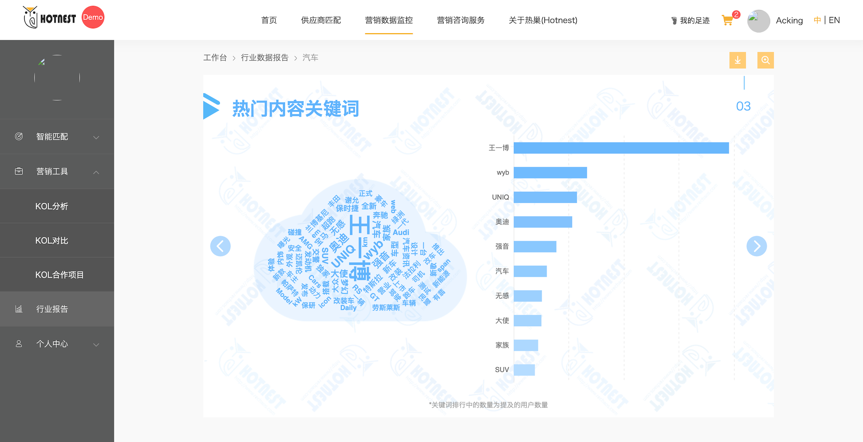The width and height of the screenshot is (863, 442).
Task: Click the orange download report icon
Action: click(737, 60)
